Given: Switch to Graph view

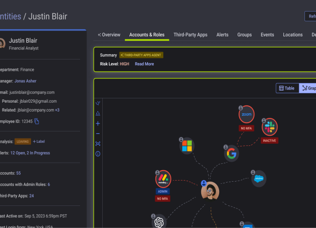Looking at the screenshot, I should pyautogui.click(x=308, y=88).
